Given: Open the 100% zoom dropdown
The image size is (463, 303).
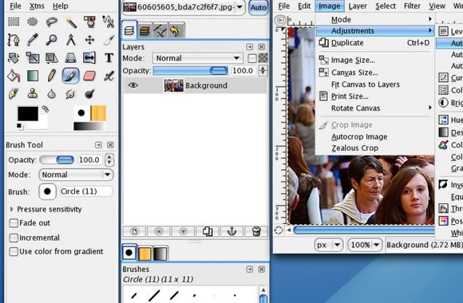Looking at the screenshot, I should point(364,245).
